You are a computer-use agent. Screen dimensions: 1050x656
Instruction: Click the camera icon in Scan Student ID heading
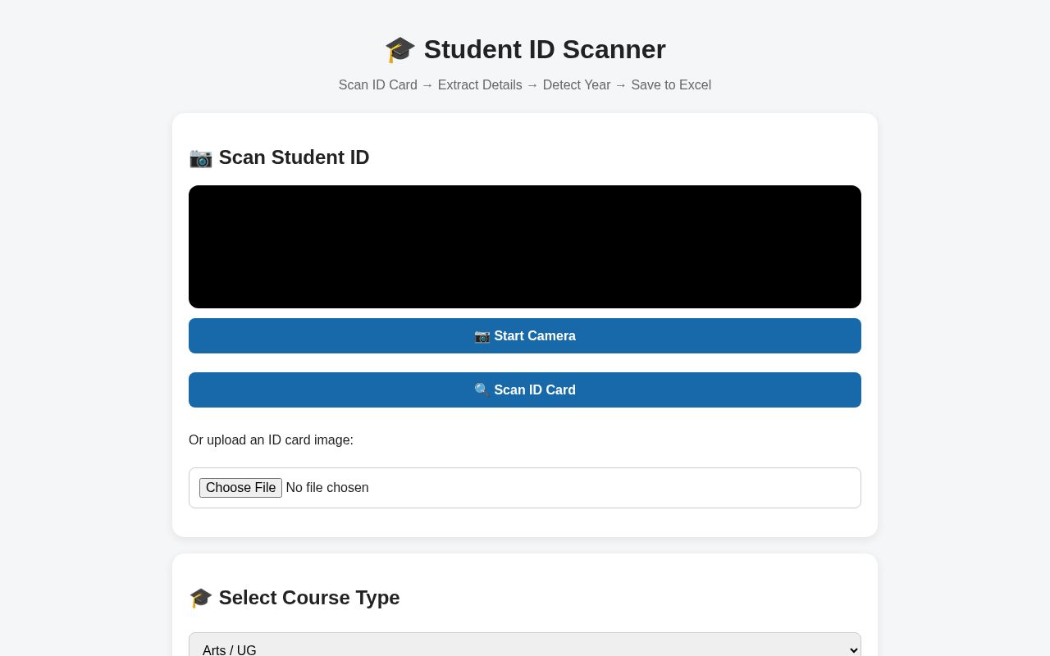(201, 157)
